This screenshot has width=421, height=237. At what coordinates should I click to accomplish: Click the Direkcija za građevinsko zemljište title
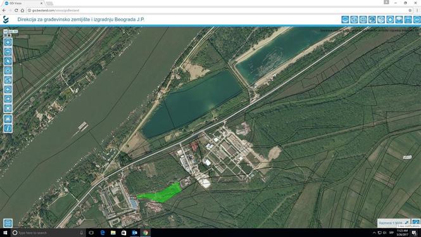click(x=81, y=20)
